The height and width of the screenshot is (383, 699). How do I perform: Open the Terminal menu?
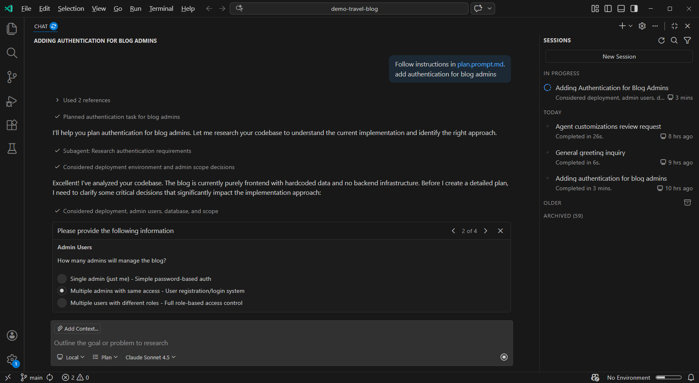(161, 8)
